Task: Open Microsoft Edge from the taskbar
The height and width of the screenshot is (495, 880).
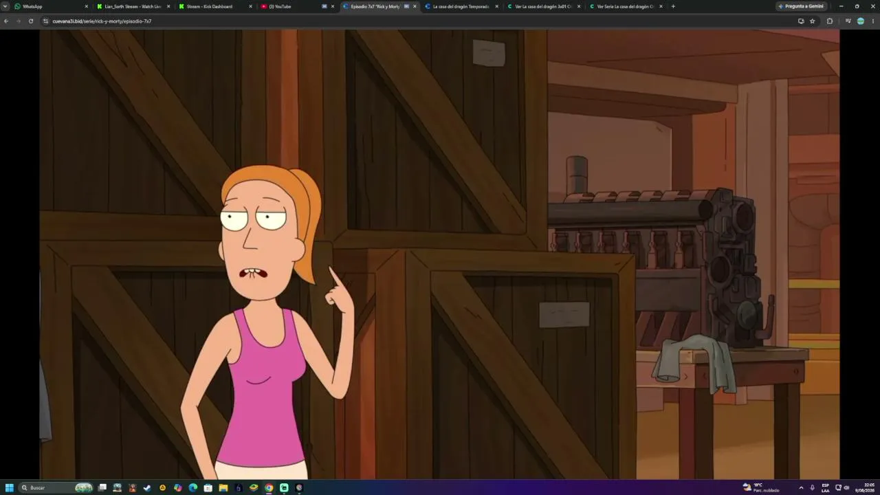Action: click(x=193, y=487)
